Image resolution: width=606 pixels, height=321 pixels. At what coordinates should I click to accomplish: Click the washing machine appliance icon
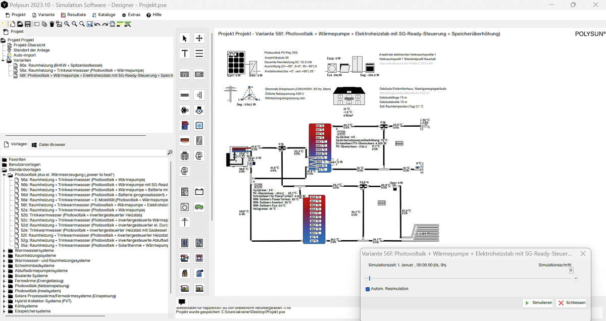[185, 207]
